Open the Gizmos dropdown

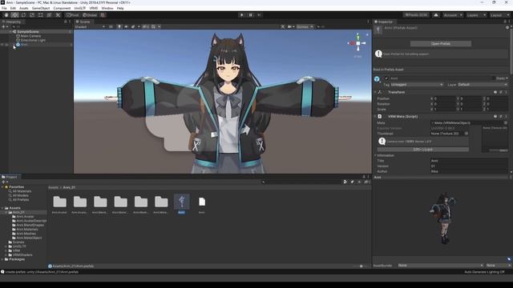pos(305,26)
